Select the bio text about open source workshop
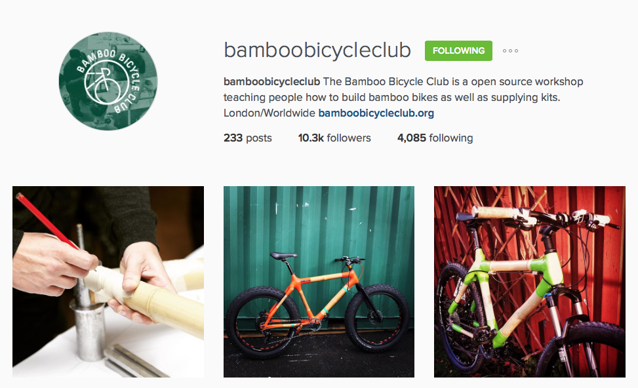Screen dimensions: 638x388 click(403, 90)
